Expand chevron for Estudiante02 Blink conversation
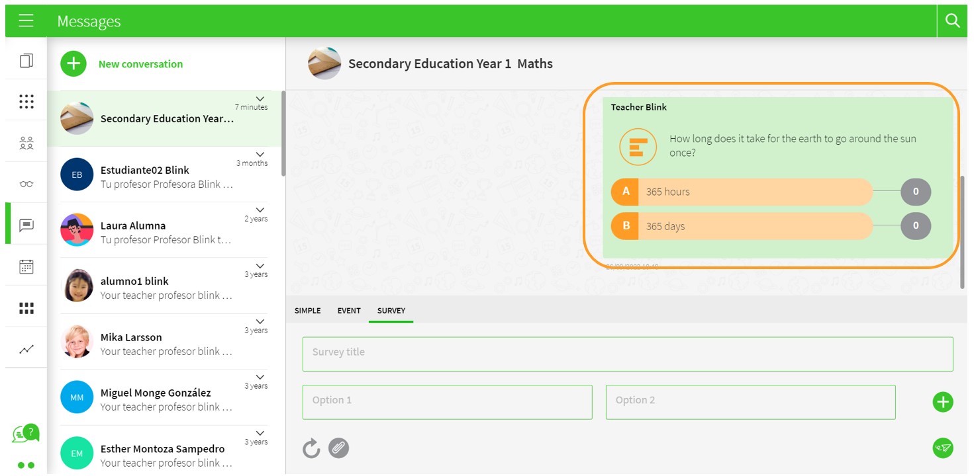Screen dimensions: 974x476 (x=260, y=154)
